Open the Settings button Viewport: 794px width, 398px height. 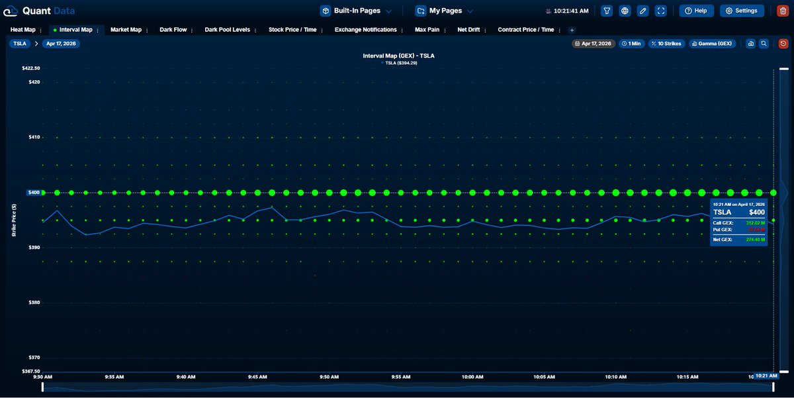point(742,11)
